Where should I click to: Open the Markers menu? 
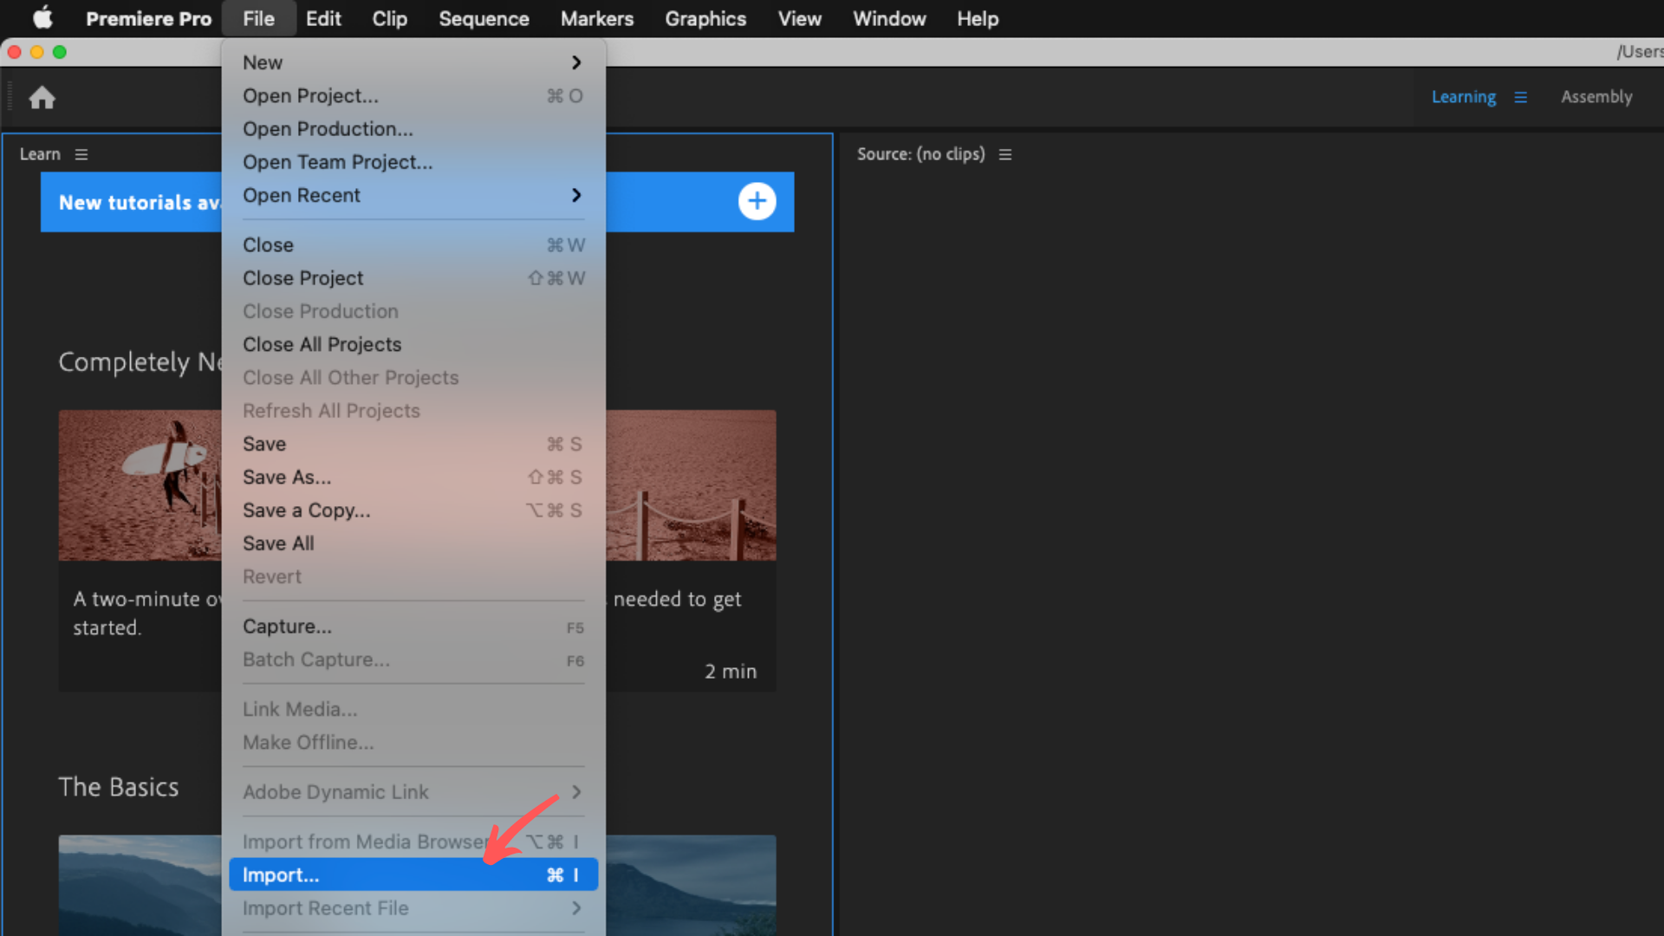pyautogui.click(x=597, y=18)
